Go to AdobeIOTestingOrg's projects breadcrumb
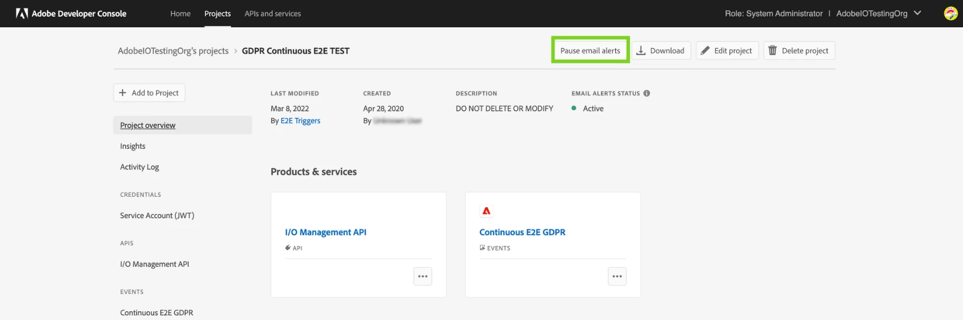963x320 pixels. [x=173, y=51]
